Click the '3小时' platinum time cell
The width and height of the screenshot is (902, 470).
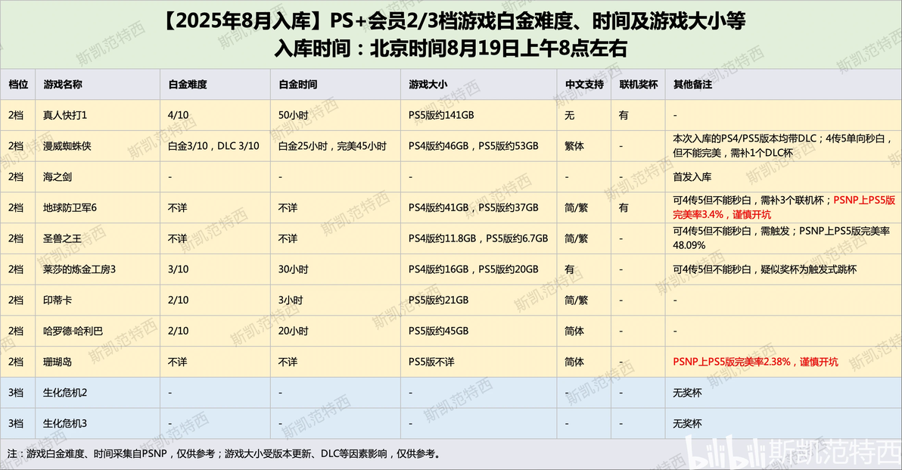(291, 300)
